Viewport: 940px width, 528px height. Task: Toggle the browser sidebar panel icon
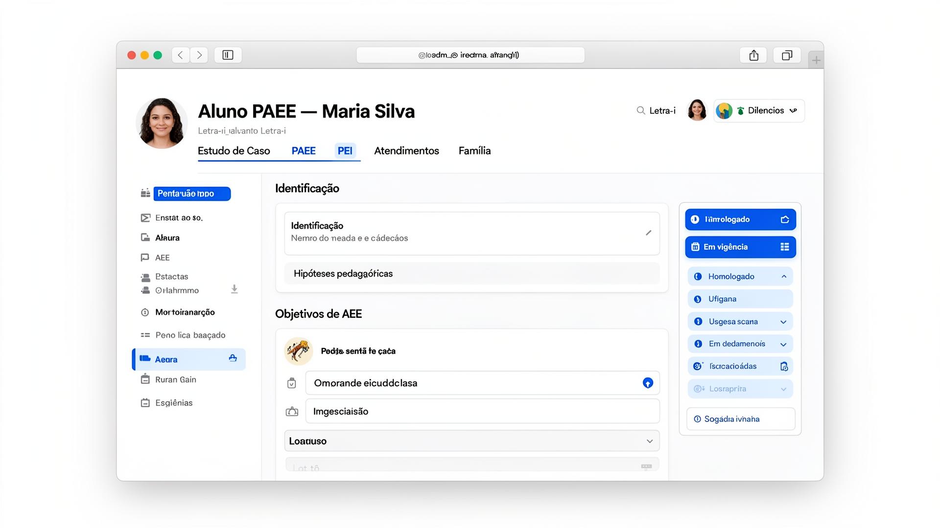tap(228, 55)
